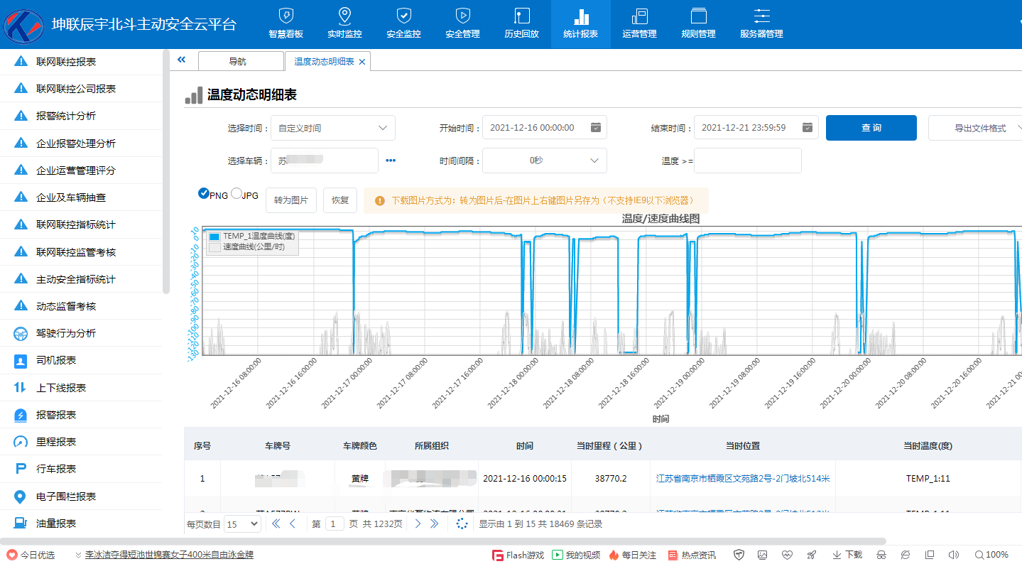Collapse sidebar with double-arrow icon
1022x564 pixels.
pyautogui.click(x=181, y=60)
